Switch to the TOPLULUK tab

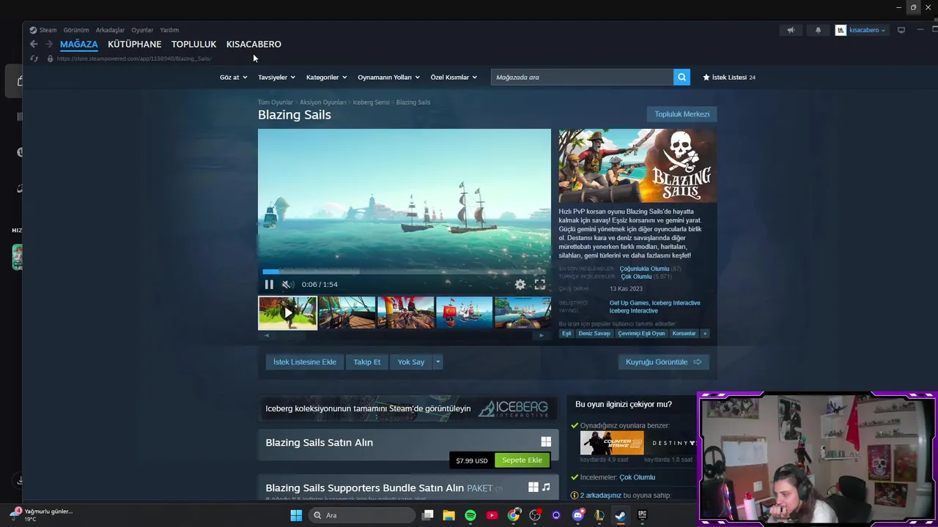(193, 44)
